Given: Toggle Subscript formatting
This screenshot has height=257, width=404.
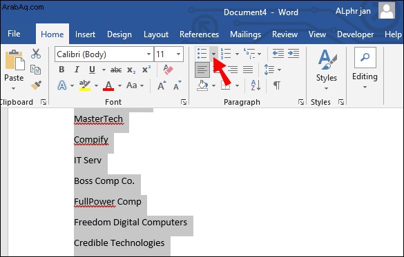Looking at the screenshot, I should (131, 70).
